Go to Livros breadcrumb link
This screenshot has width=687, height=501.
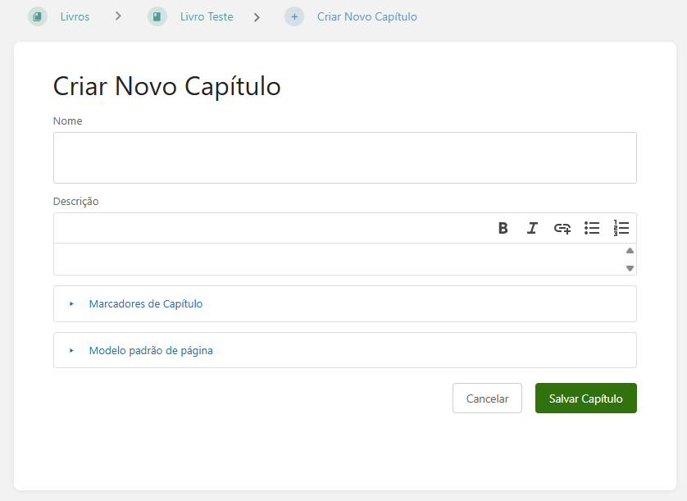pyautogui.click(x=75, y=16)
